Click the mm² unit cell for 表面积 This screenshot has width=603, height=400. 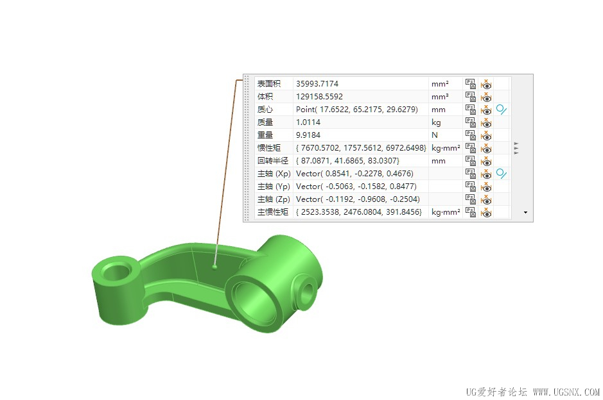(x=445, y=84)
